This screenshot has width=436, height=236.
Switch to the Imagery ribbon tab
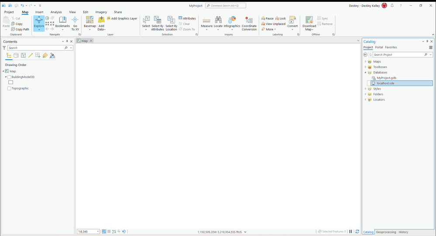point(101,12)
